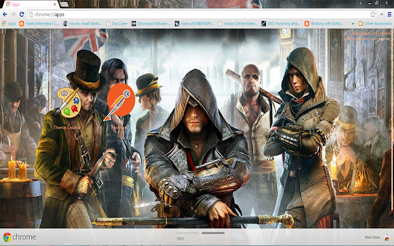Open the Other bookmarks folder
394x246 pixels.
click(375, 23)
